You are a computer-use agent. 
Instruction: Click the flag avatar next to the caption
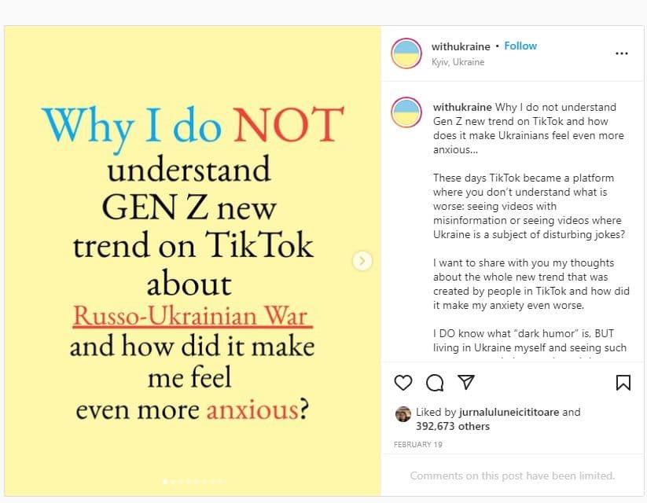406,113
